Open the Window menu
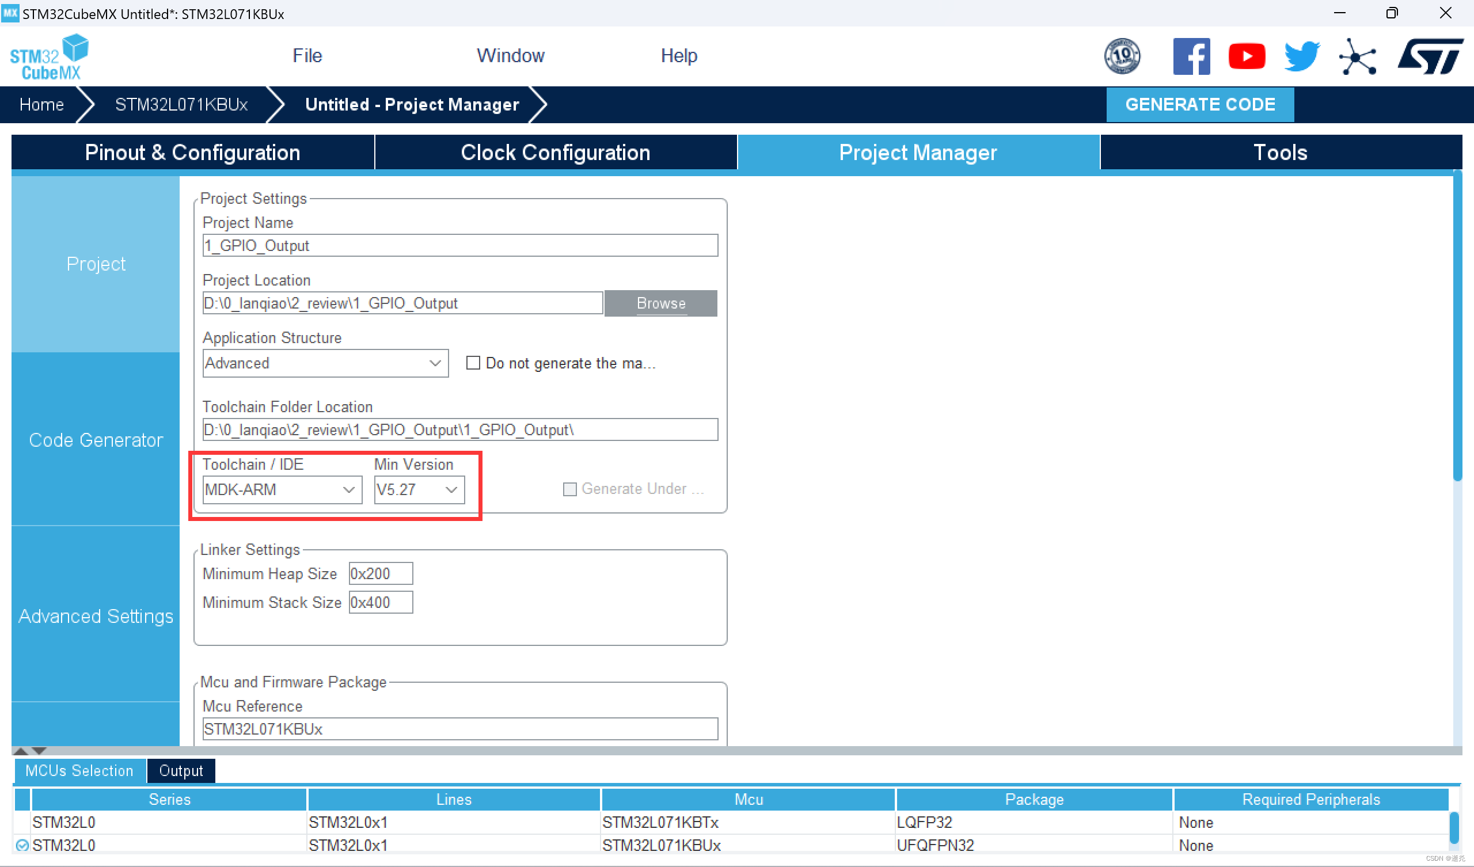 tap(510, 56)
